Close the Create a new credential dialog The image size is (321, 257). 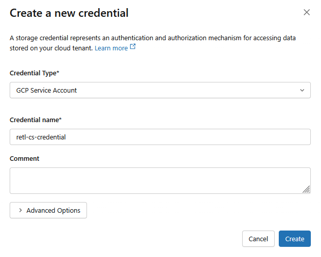coord(307,12)
